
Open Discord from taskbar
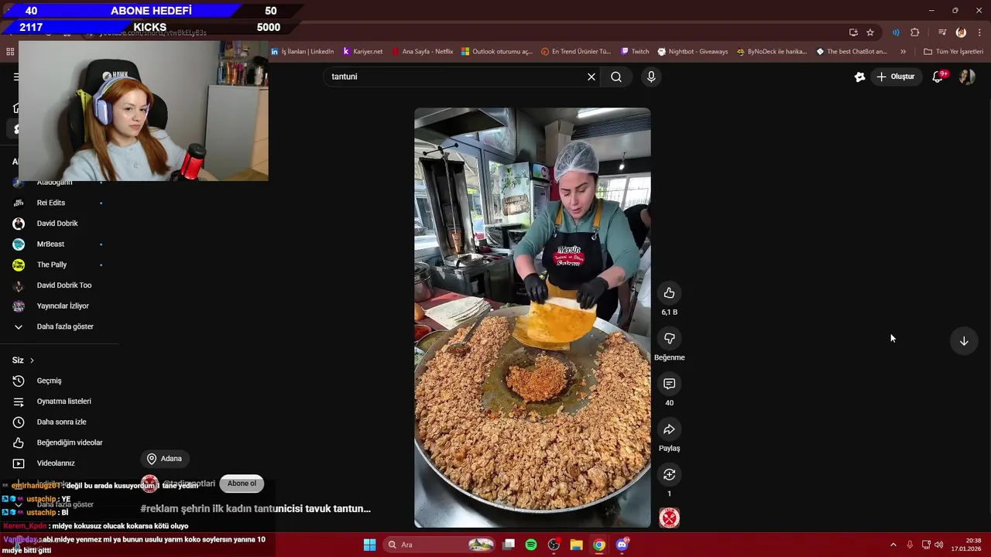coord(622,545)
